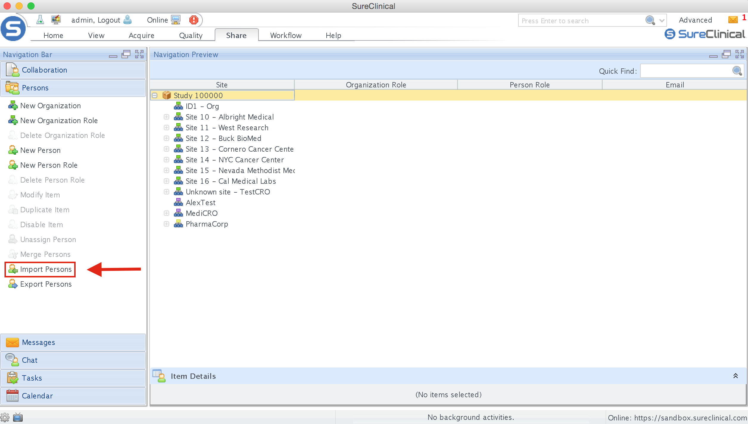The width and height of the screenshot is (748, 424).
Task: Expand Unknown site - TestCRO node
Action: pyautogui.click(x=166, y=192)
